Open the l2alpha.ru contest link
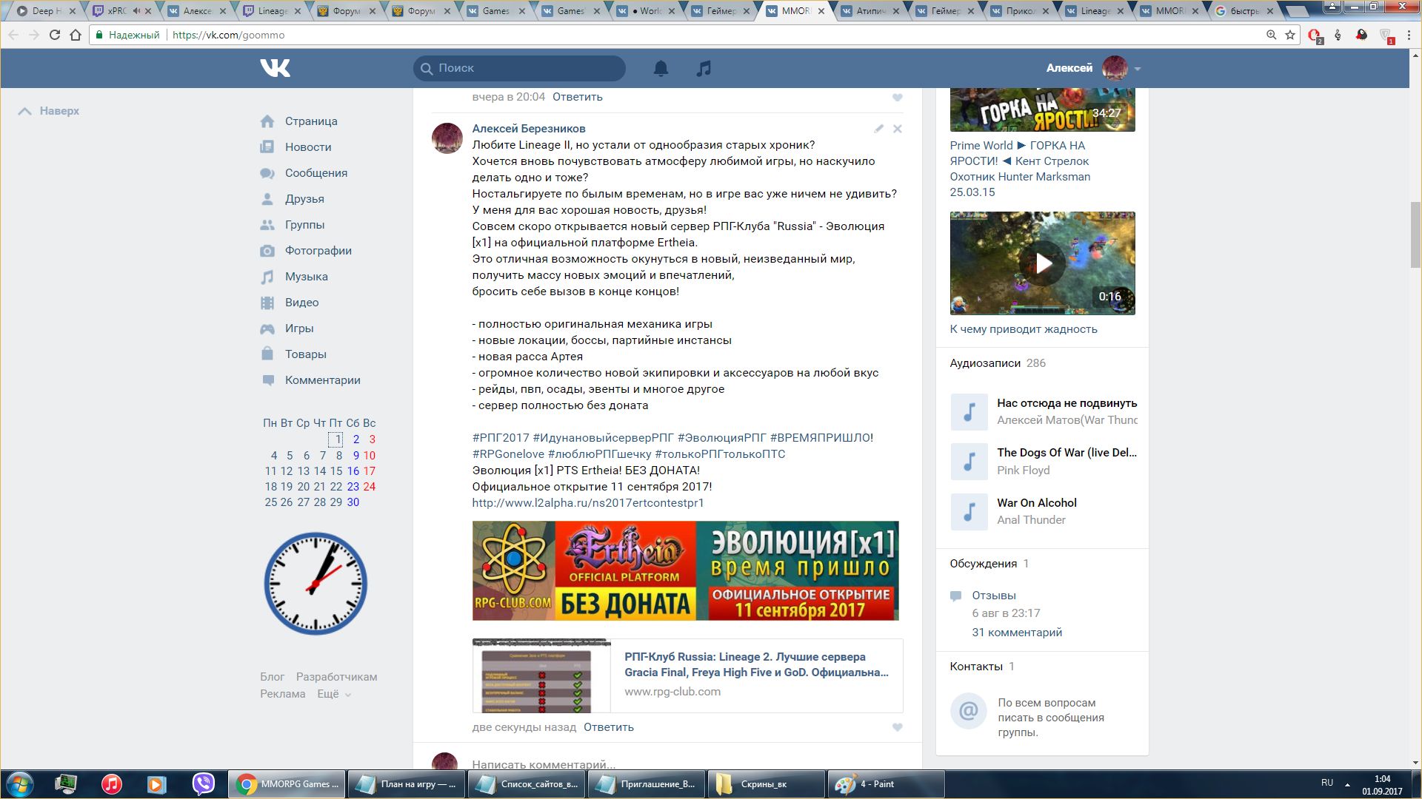This screenshot has width=1422, height=799. (588, 503)
